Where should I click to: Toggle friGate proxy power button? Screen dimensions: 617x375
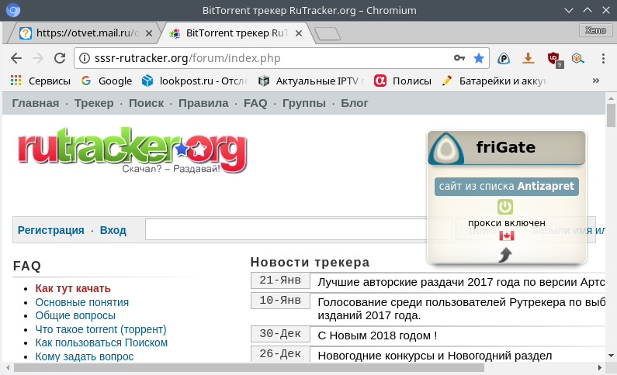pyautogui.click(x=505, y=207)
